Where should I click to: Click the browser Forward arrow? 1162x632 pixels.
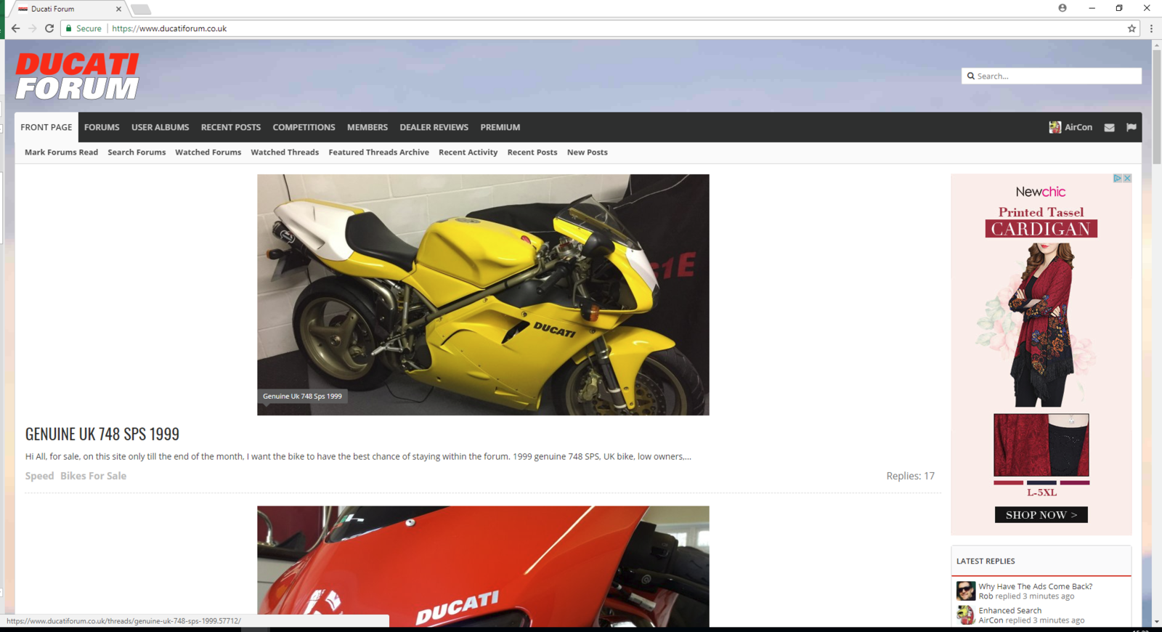point(32,28)
